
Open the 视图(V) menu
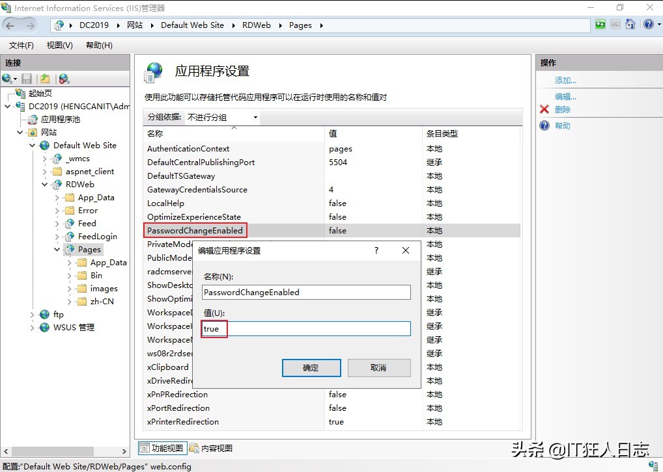[x=60, y=45]
